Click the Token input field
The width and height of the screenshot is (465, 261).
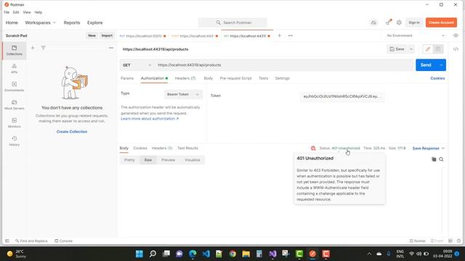342,96
